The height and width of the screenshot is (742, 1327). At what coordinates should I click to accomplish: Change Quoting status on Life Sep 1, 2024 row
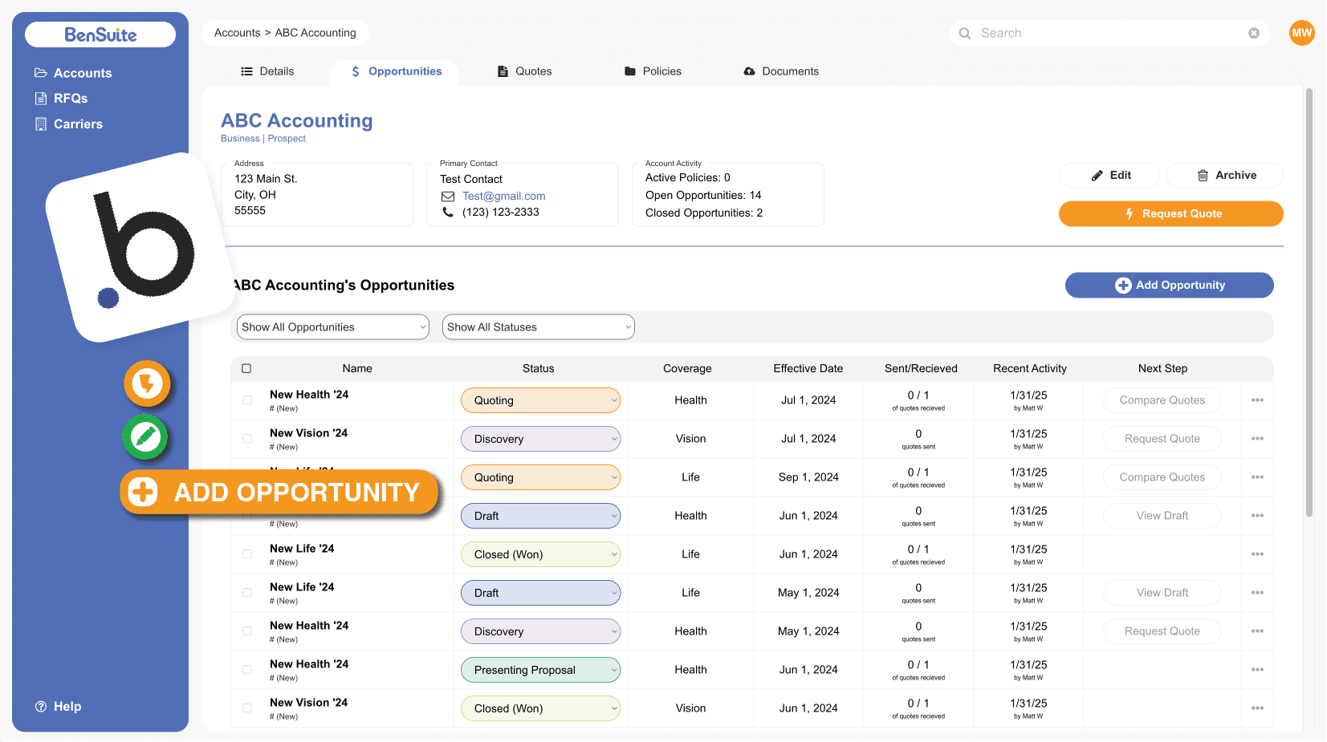click(x=540, y=477)
